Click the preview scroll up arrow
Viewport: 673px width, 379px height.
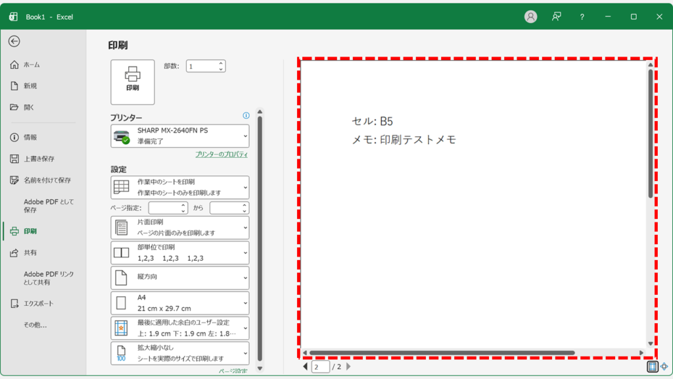(651, 64)
